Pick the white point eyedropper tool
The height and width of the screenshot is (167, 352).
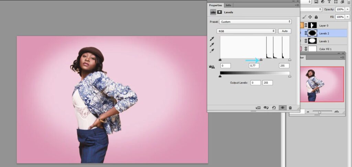click(x=211, y=51)
